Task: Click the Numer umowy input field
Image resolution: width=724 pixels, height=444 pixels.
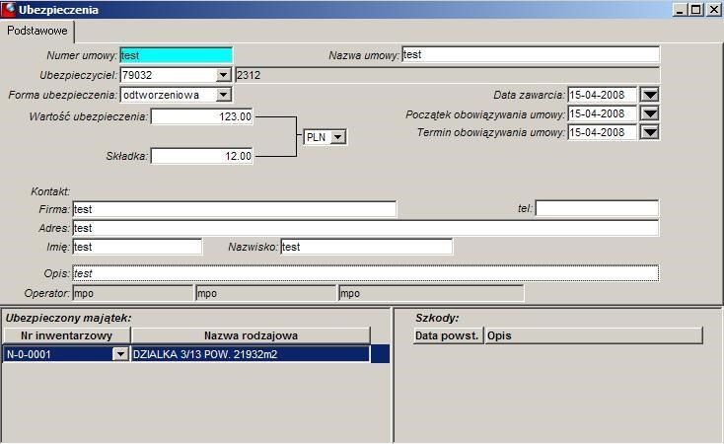Action: pyautogui.click(x=176, y=55)
